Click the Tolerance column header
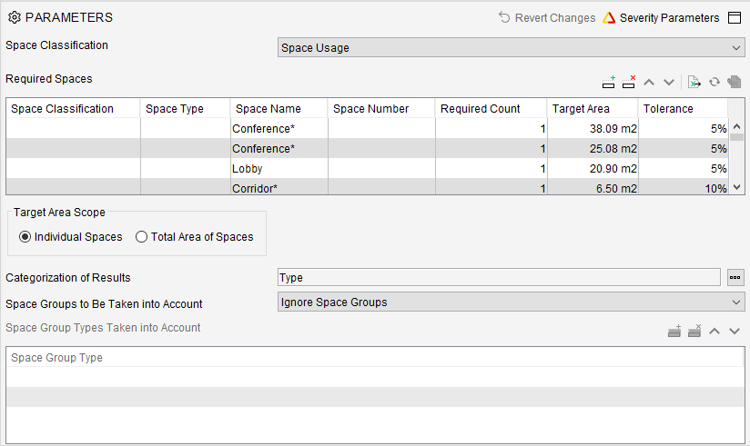 pos(683,109)
